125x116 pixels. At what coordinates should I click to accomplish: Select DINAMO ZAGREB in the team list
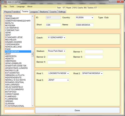click(x=18, y=42)
